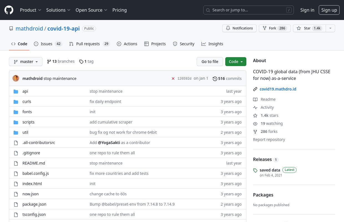Image resolution: width=344 pixels, height=222 pixels.
Task: Click the Notifications button
Action: (239, 28)
